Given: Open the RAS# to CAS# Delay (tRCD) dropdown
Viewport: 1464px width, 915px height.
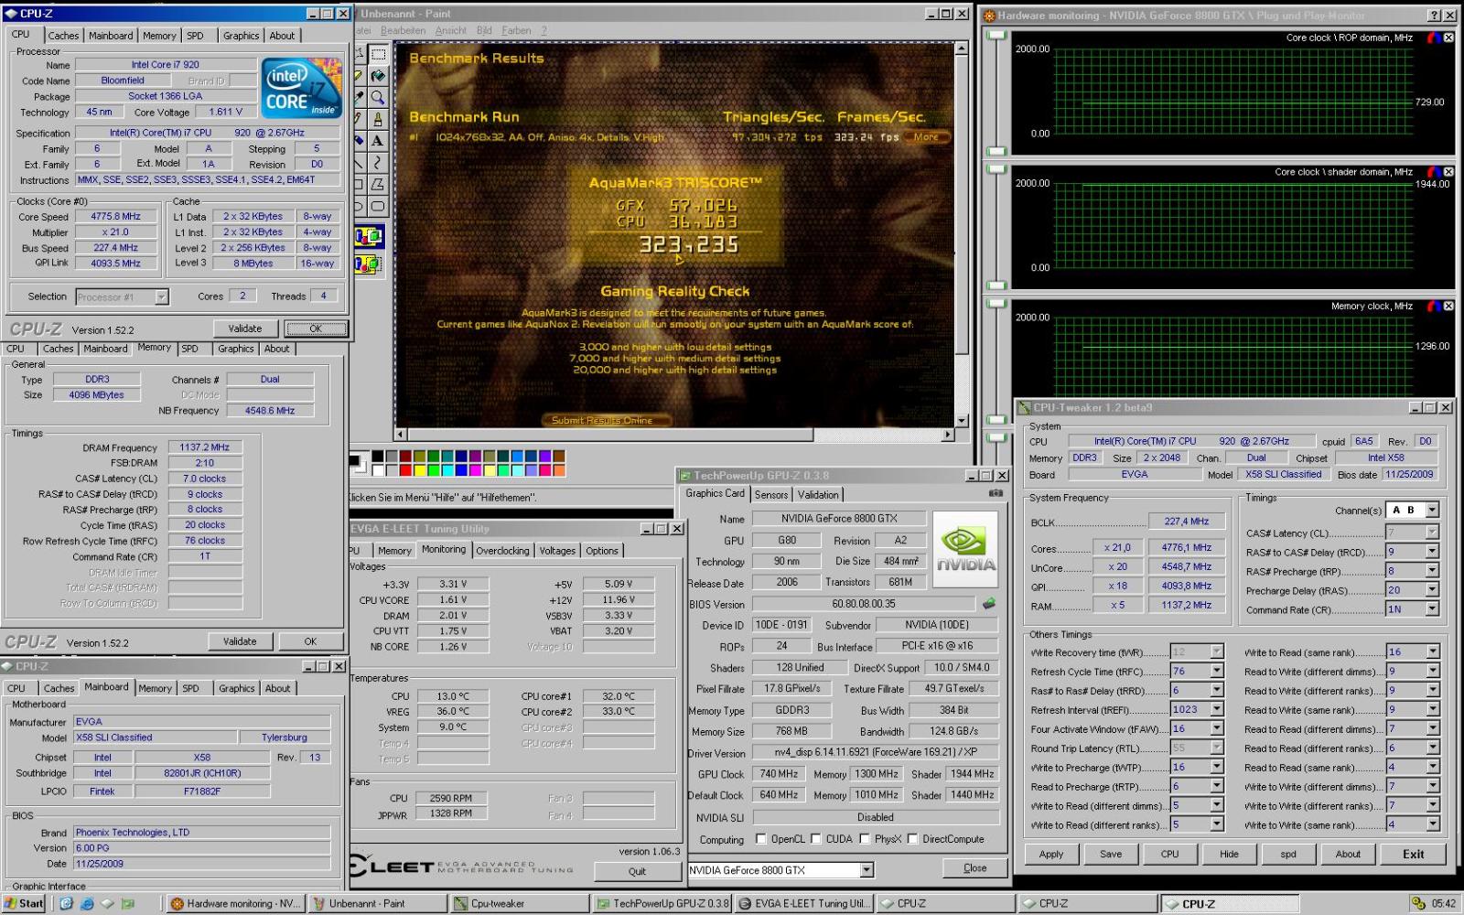Looking at the screenshot, I should pos(1432,552).
